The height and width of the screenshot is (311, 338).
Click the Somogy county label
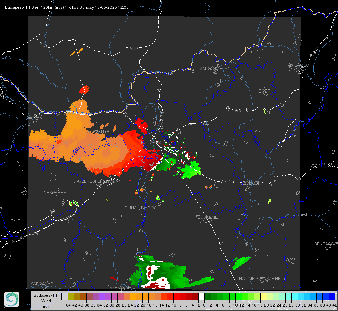pos(69,255)
